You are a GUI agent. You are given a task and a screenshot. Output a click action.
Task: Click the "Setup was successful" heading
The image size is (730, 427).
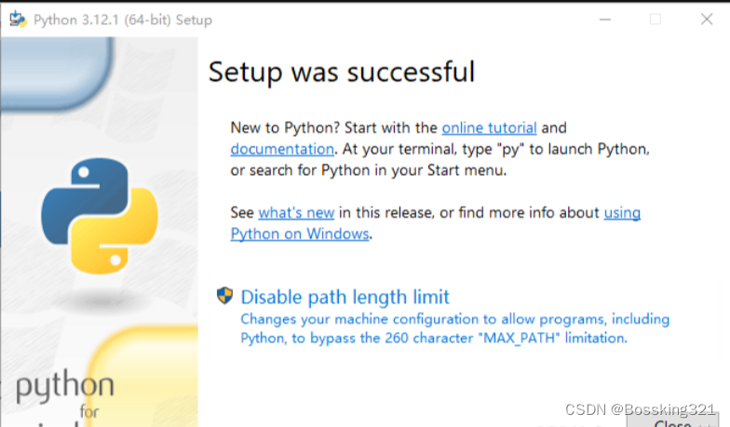pos(341,72)
